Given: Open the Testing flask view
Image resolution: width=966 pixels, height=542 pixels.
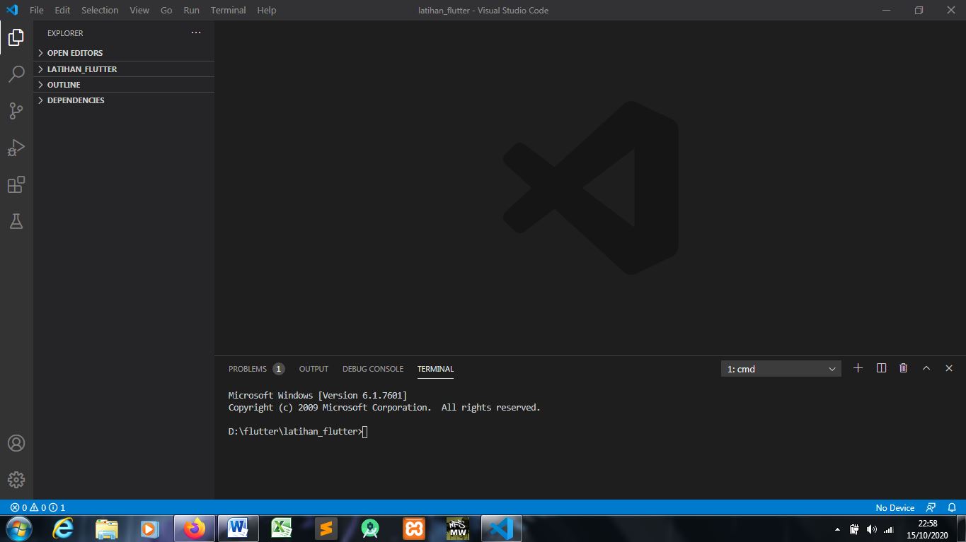Looking at the screenshot, I should (16, 220).
